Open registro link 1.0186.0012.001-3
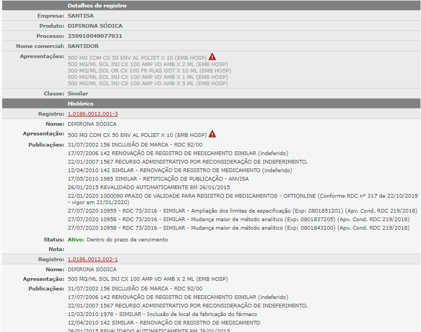This screenshot has width=421, height=332. coord(93,114)
